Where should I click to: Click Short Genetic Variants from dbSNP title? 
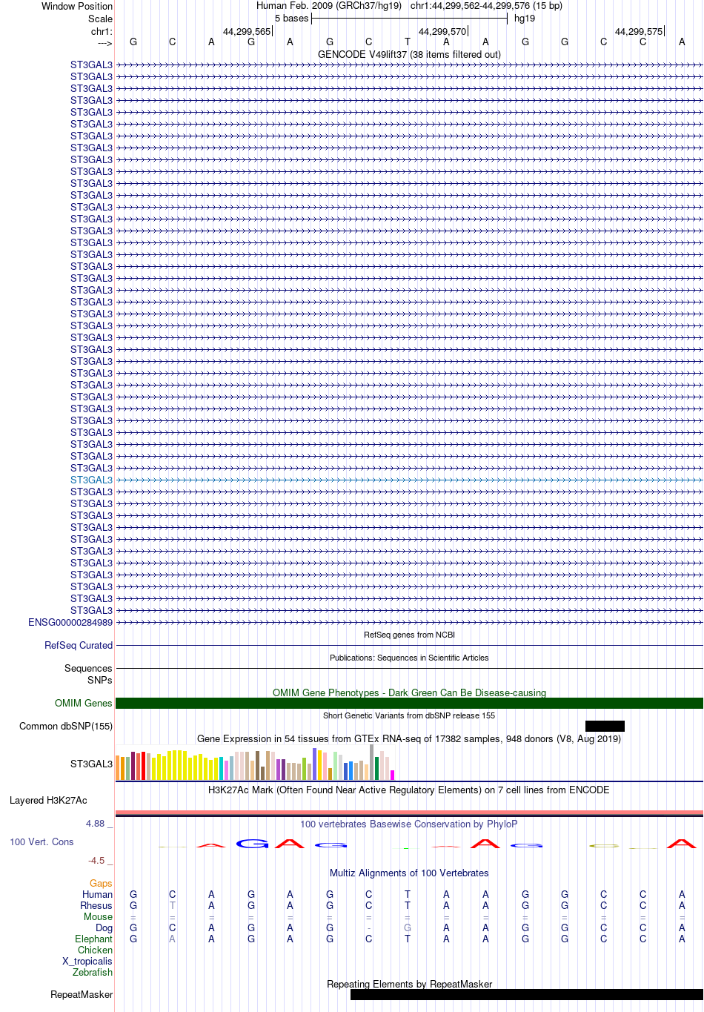[x=409, y=715]
